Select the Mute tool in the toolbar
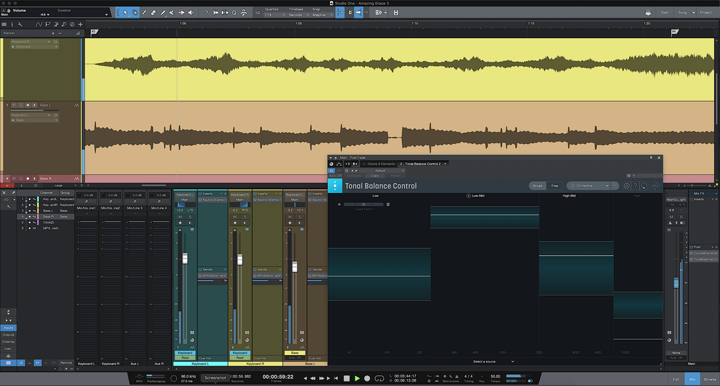This screenshot has height=386, width=720. [x=171, y=12]
